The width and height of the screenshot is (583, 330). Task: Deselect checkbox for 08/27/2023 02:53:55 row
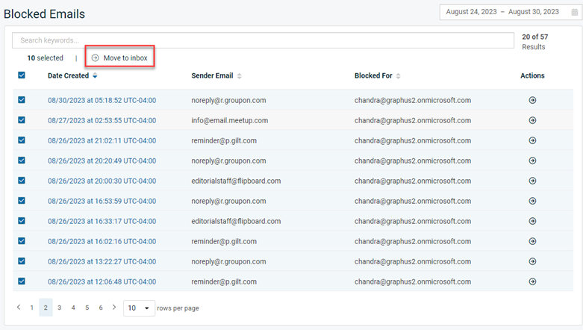22,120
